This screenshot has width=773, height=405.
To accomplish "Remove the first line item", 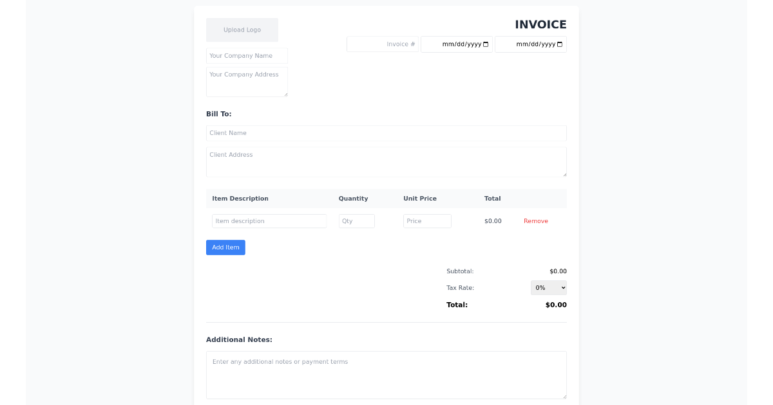I will coord(535,221).
